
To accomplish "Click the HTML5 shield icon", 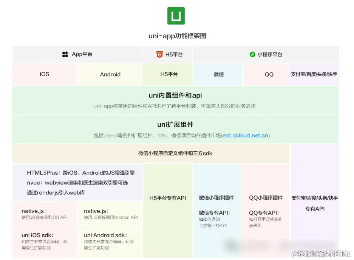I will 159,54.
